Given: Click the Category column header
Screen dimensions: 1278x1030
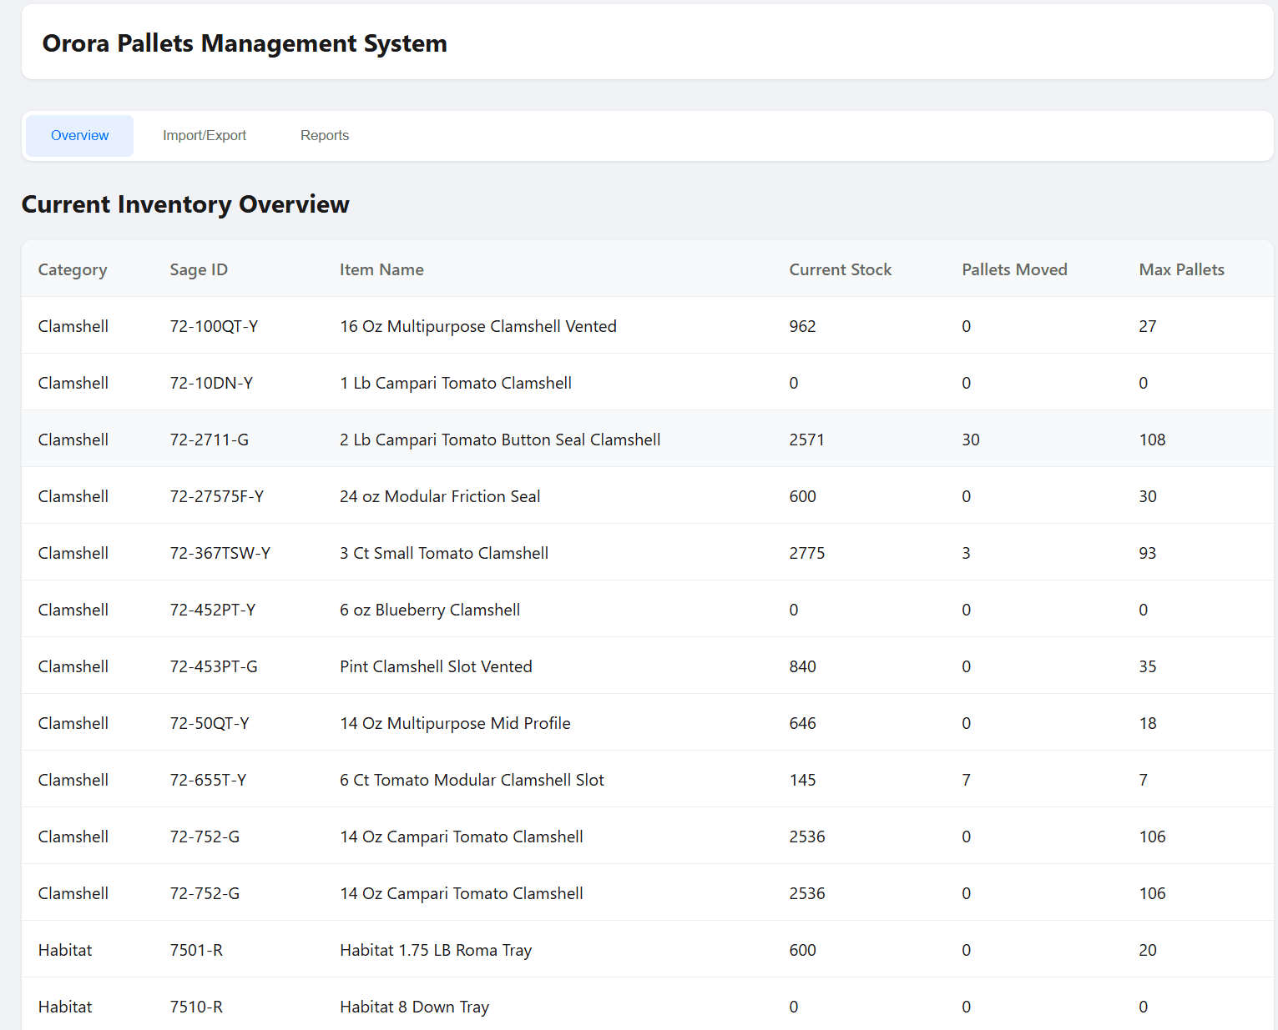Looking at the screenshot, I should 72,269.
